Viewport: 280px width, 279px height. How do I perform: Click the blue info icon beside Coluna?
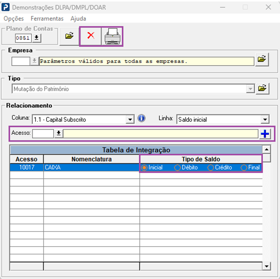pos(141,118)
